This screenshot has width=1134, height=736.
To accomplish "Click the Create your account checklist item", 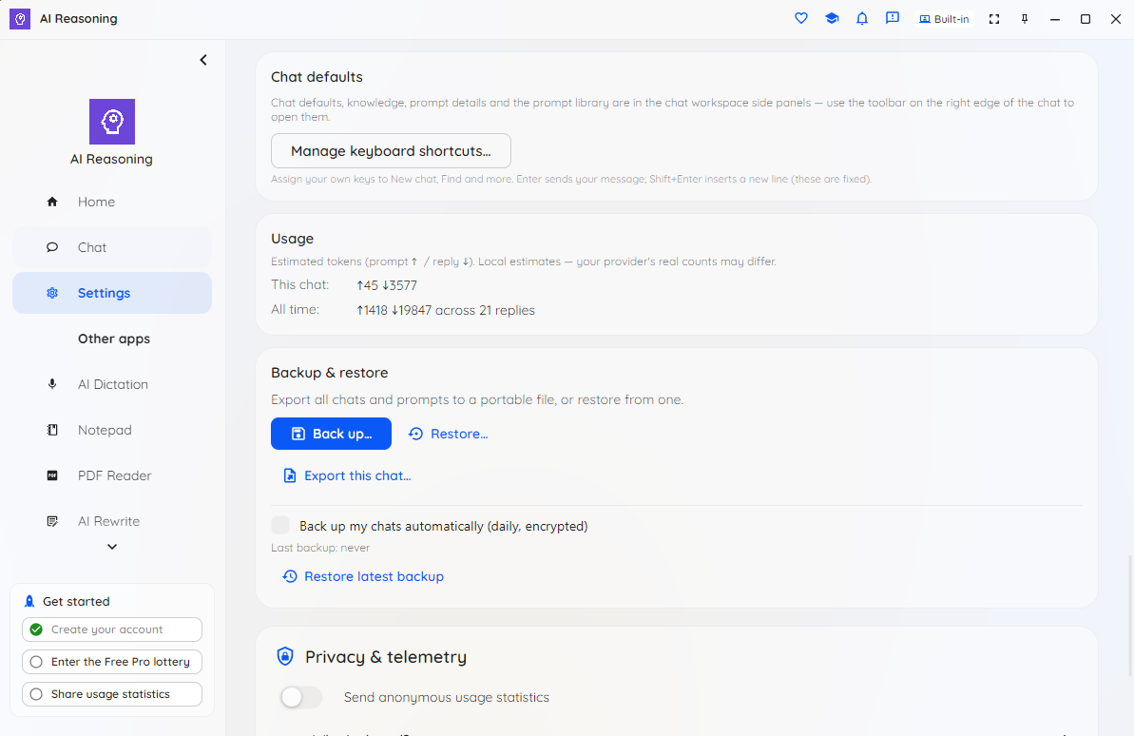I will (x=112, y=629).
